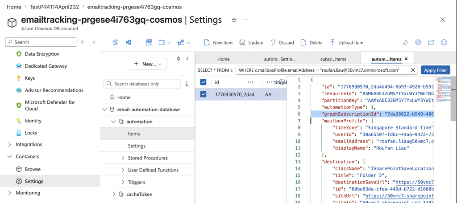Open the Synapse Link icon in toolbar
The height and width of the screenshot is (203, 457).
pyautogui.click(x=116, y=42)
